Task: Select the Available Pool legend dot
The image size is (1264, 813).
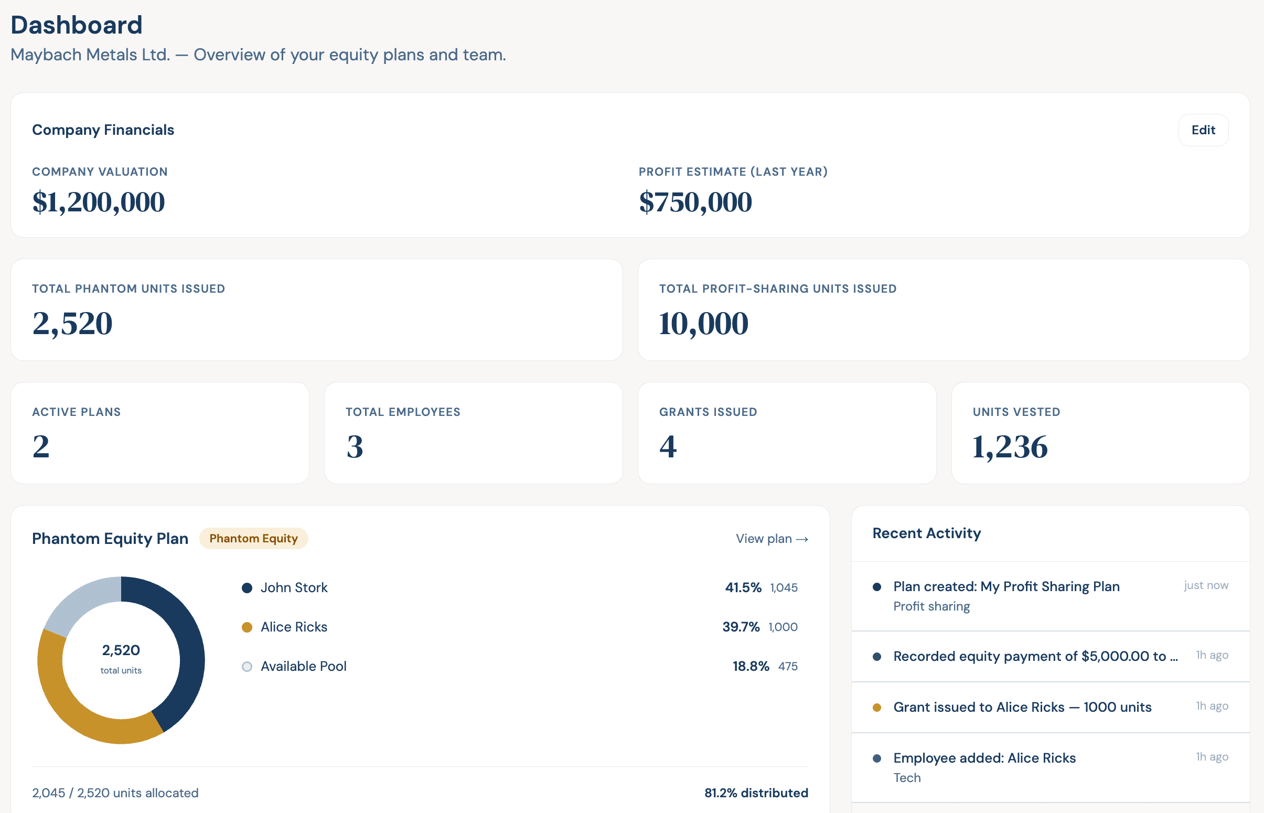Action: [x=247, y=666]
